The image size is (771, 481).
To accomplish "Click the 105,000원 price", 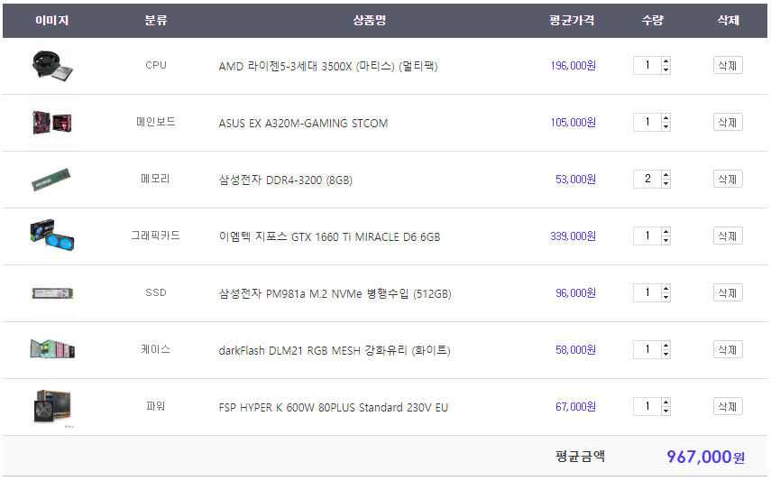I will (x=573, y=122).
